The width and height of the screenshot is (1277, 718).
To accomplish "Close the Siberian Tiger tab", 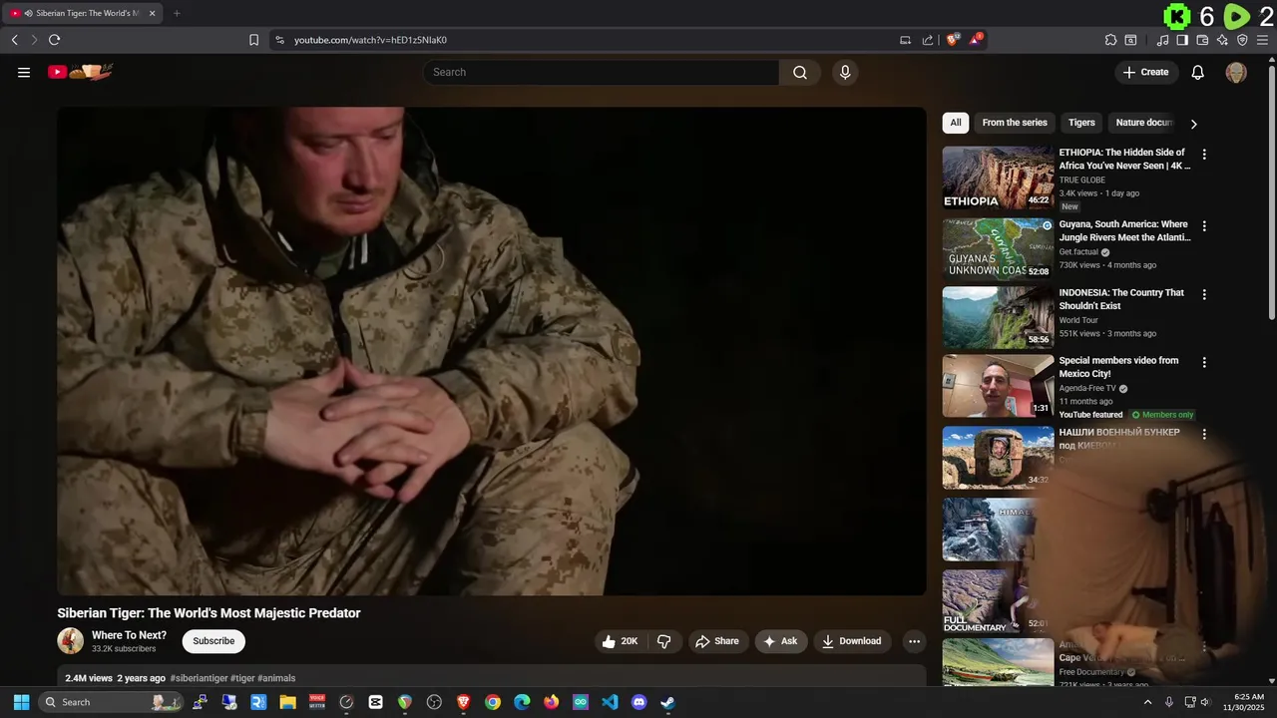I will pyautogui.click(x=152, y=13).
